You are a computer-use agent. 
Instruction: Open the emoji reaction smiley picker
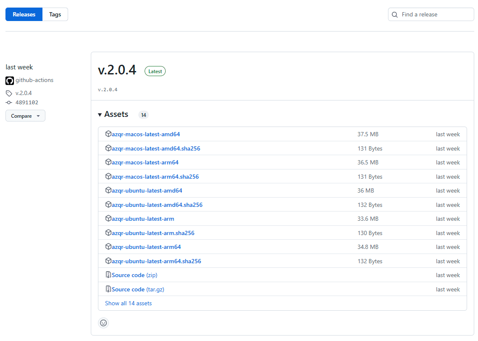[103, 323]
